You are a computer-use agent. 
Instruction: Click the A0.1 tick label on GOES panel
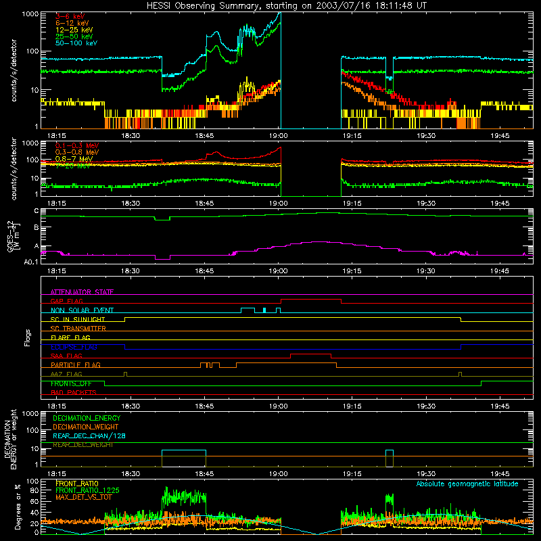(x=31, y=262)
